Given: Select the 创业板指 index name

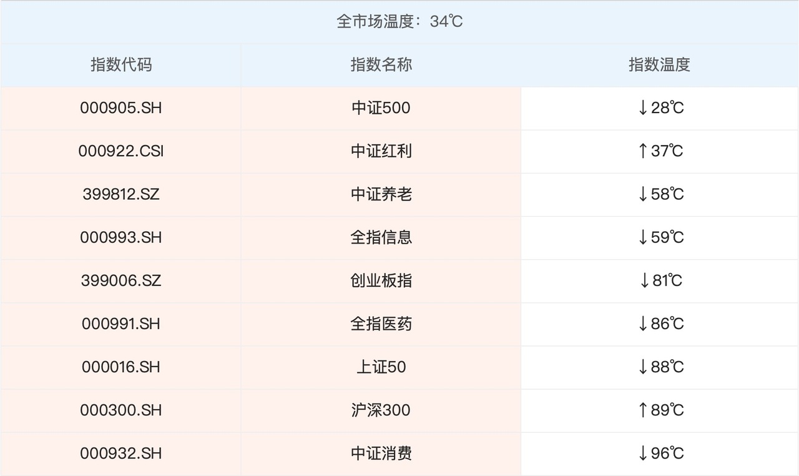Looking at the screenshot, I should click(x=381, y=280).
